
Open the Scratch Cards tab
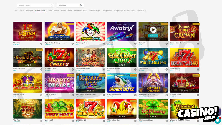click(x=80, y=11)
